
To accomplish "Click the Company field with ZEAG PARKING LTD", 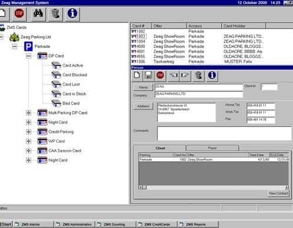I will (x=198, y=95).
